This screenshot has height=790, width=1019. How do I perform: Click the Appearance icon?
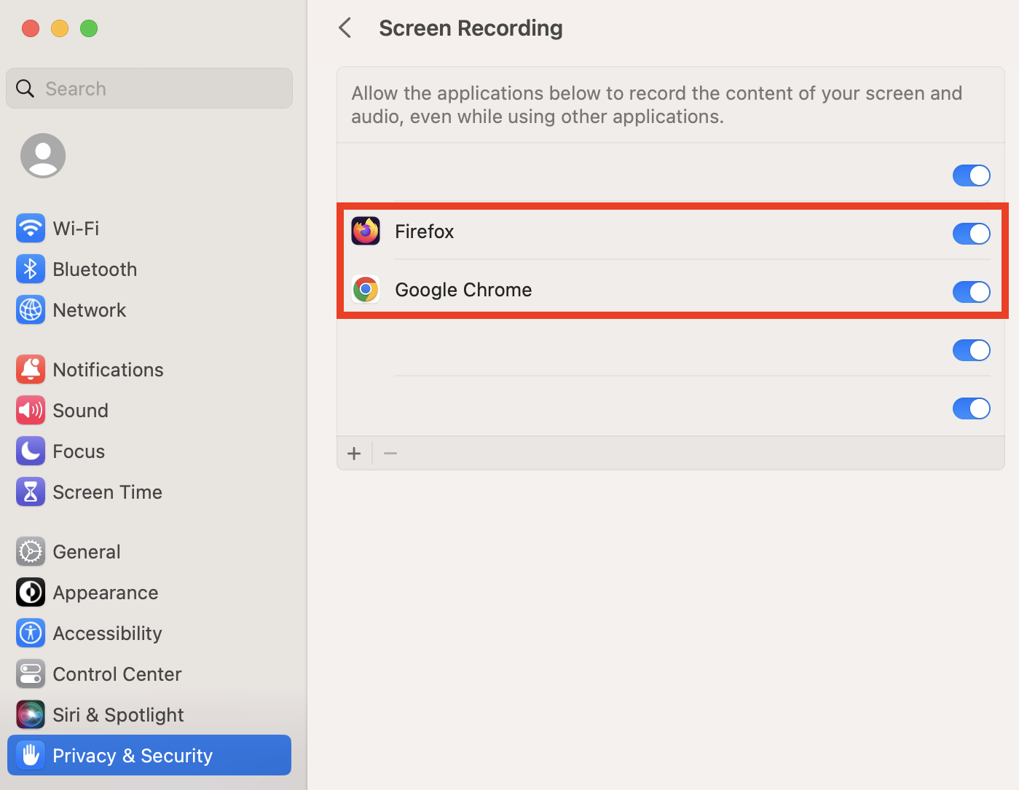pyautogui.click(x=31, y=593)
